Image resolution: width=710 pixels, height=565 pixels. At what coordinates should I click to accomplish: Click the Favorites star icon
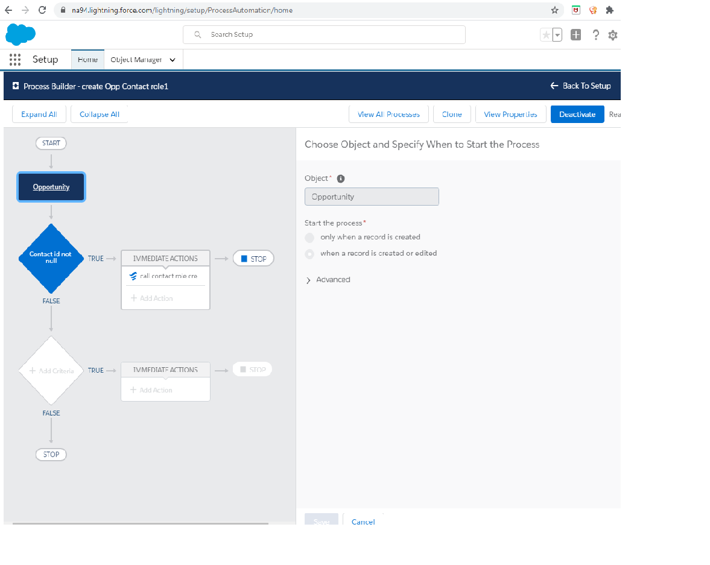tap(546, 35)
